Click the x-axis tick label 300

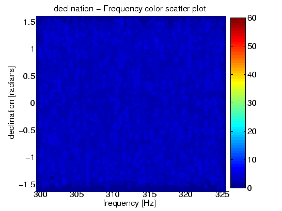(40, 194)
